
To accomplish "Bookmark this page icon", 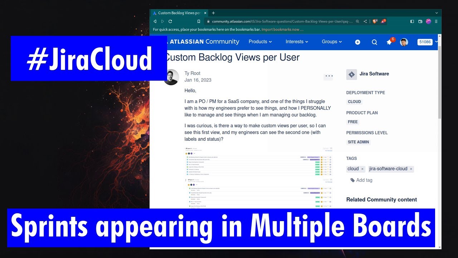I will click(199, 21).
